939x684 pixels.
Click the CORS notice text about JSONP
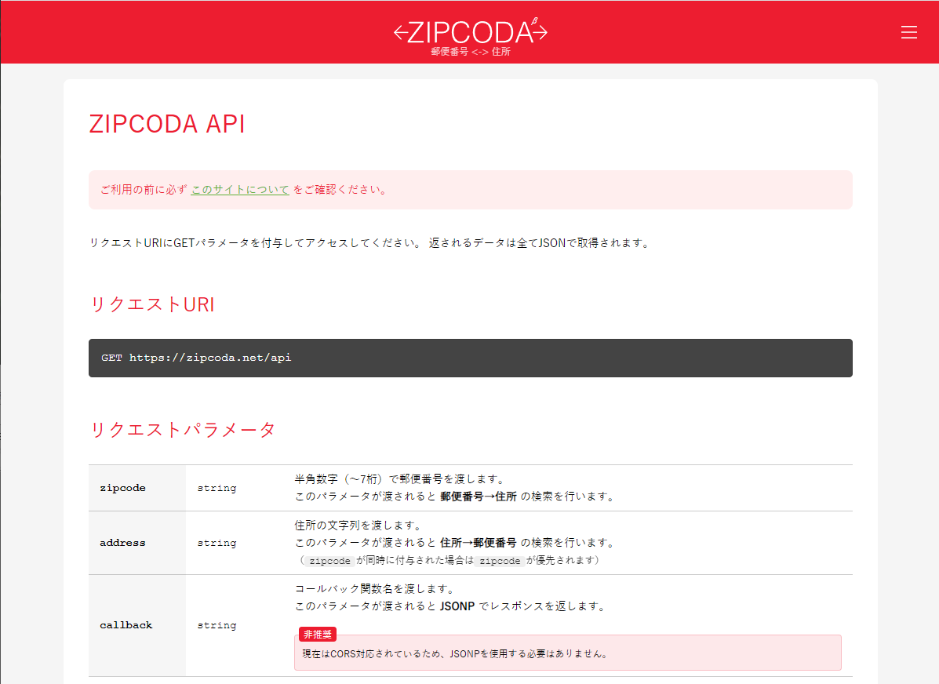(x=455, y=653)
